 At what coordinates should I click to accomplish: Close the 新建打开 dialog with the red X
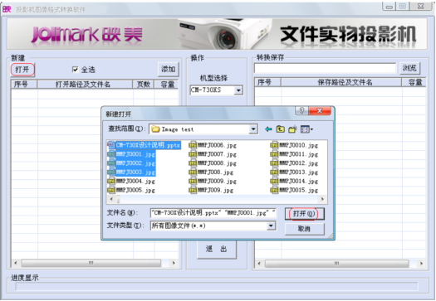click(x=320, y=110)
